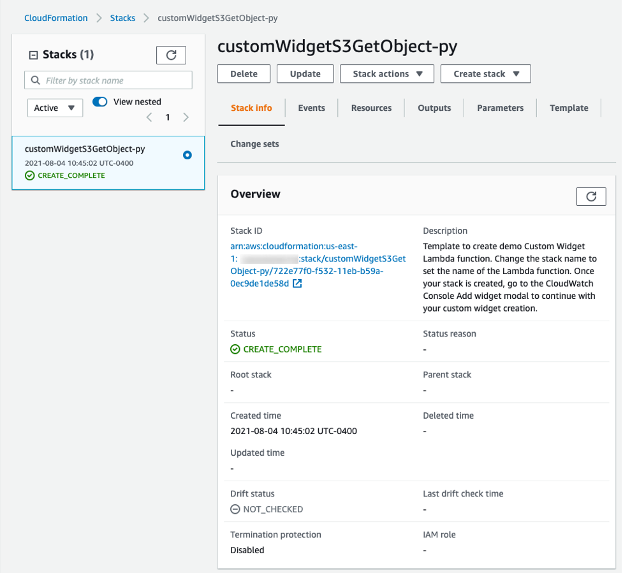Switch to the Parameters tab
This screenshot has height=573, width=623.
tap(500, 108)
